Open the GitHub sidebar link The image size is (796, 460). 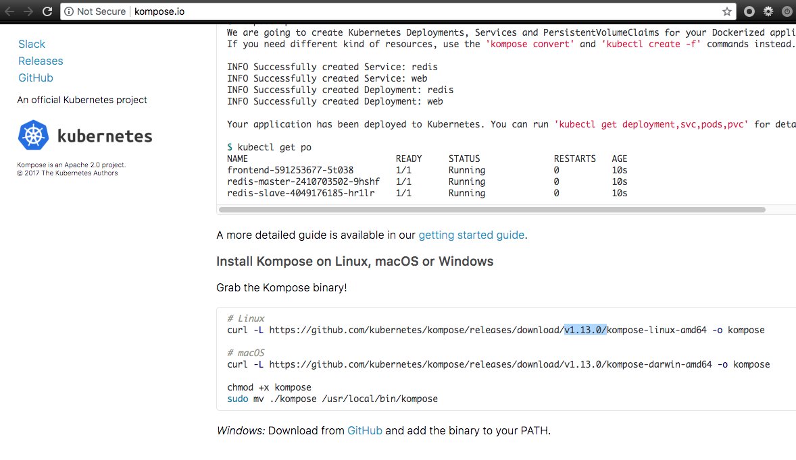tap(36, 78)
